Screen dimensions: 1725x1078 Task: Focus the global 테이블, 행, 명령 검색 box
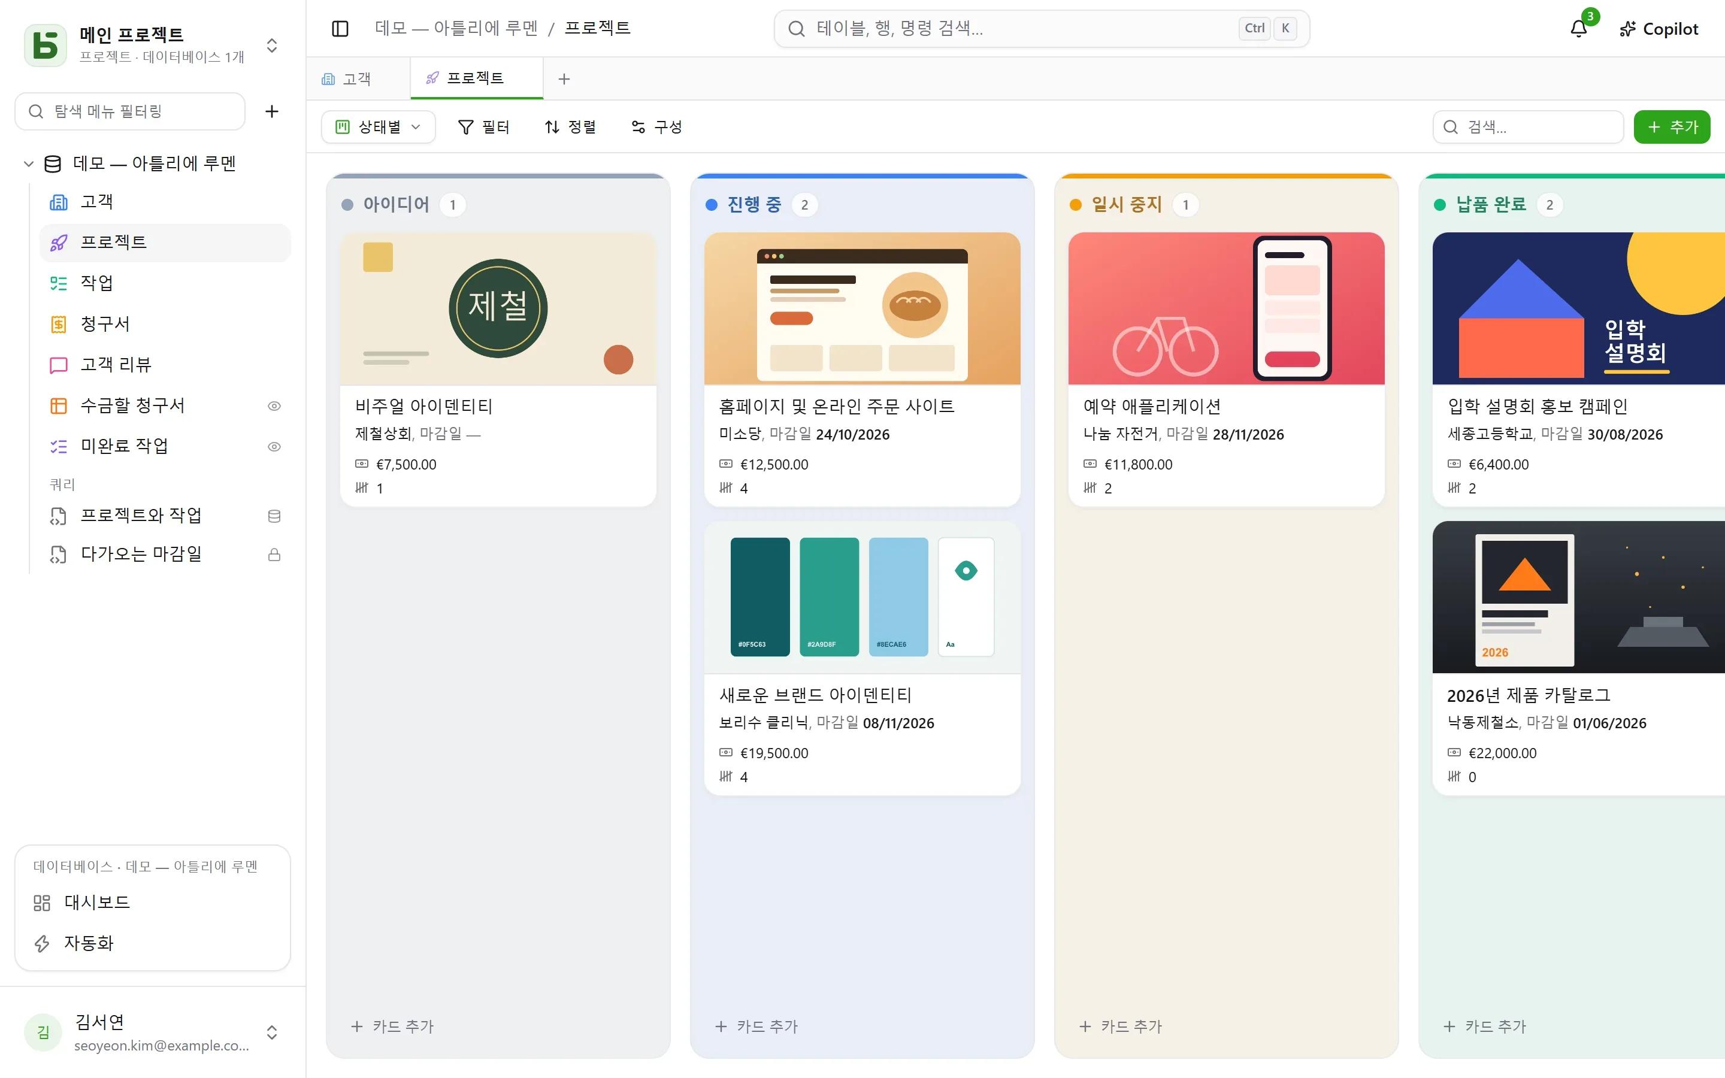[x=1042, y=29]
